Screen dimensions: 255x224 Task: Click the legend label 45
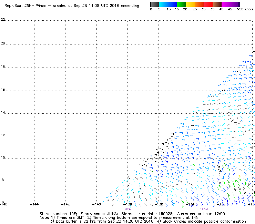click(230, 9)
